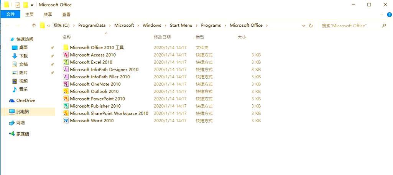This screenshot has height=175, width=393.
Task: Click 文件夹 type of Office 2010 工具 row
Action: (202, 47)
